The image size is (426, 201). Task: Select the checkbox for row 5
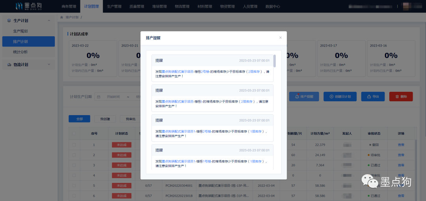click(74, 185)
